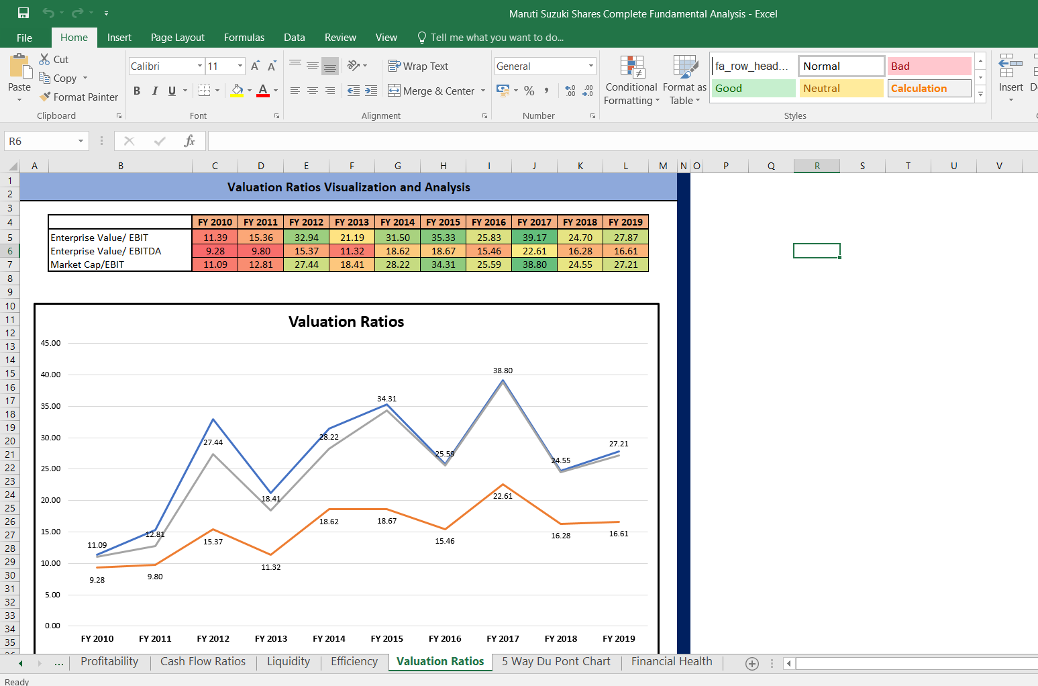The width and height of the screenshot is (1038, 686).
Task: Expand the fill color dropdown arrow
Action: (250, 91)
